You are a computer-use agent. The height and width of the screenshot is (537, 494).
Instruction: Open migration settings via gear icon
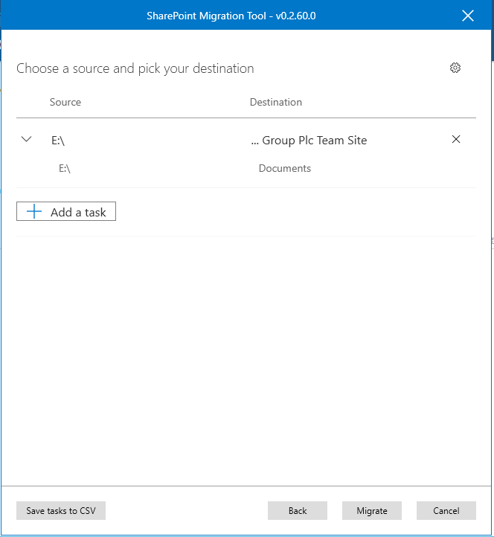[x=455, y=68]
